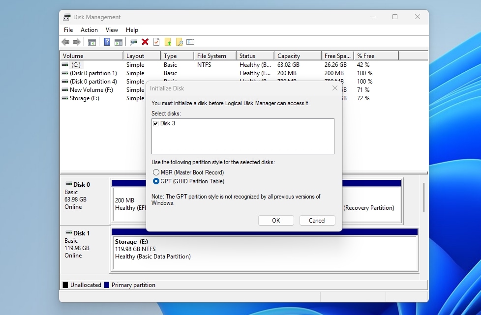
Task: Sort by Volume column header
Action: click(91, 56)
